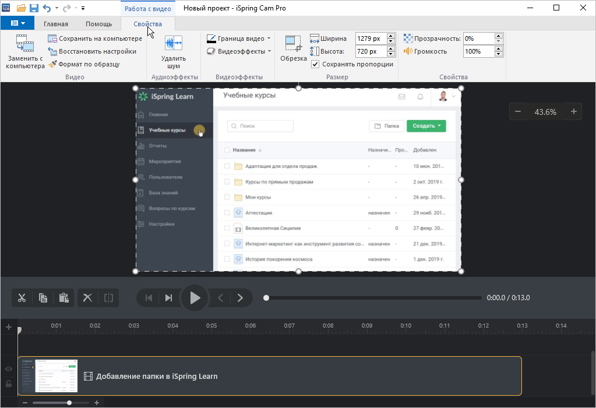This screenshot has width=596, height=408.
Task: Open the Quick Access Toolbar customize arrow
Action: click(x=83, y=8)
